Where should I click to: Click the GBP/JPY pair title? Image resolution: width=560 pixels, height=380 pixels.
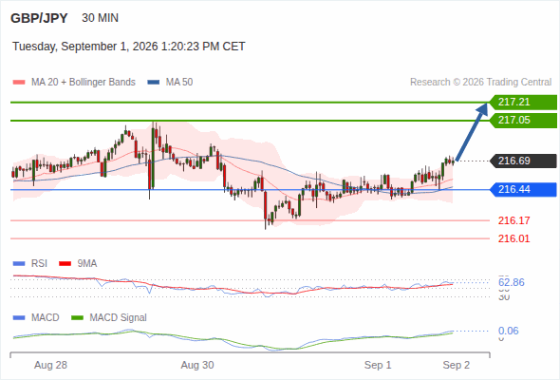tap(39, 18)
